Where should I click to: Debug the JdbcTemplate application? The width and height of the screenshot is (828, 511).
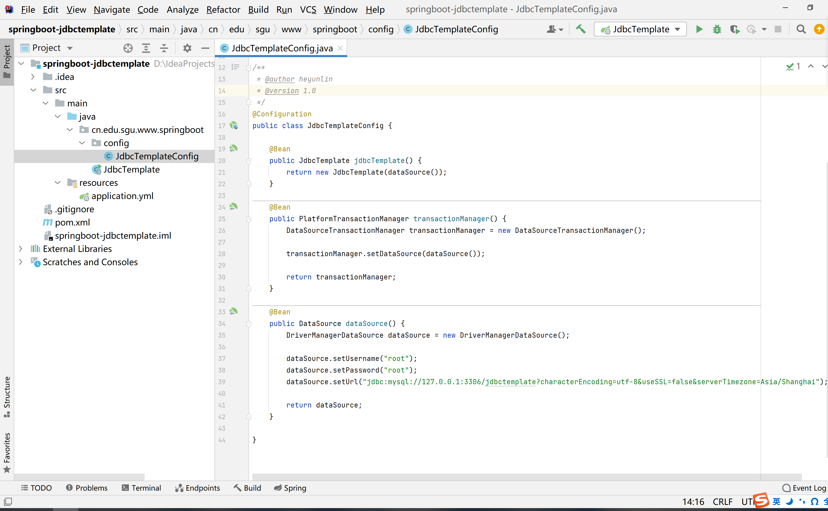pos(717,29)
